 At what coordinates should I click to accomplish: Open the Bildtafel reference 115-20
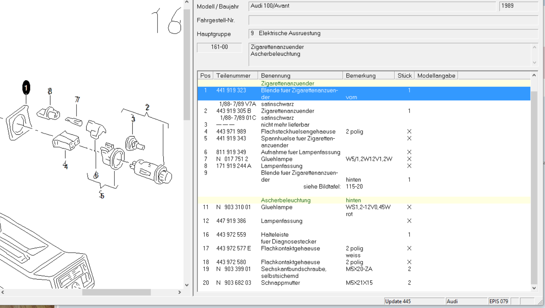tap(354, 187)
